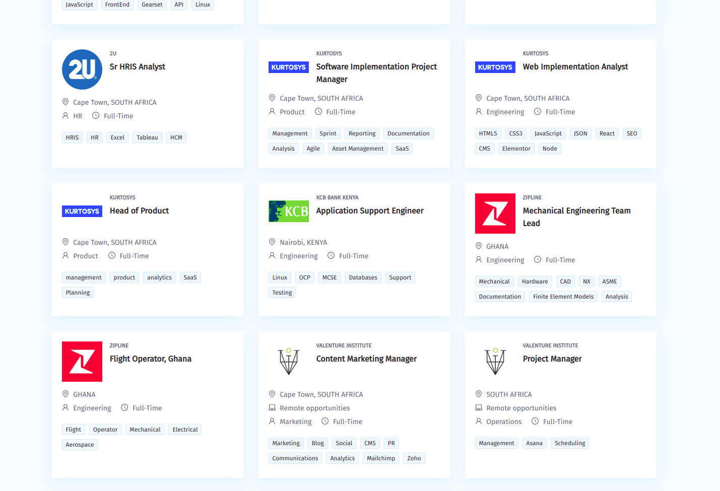Viewport: 720px width, 491px height.
Task: Click the 2U company logo
Action: pos(82,69)
